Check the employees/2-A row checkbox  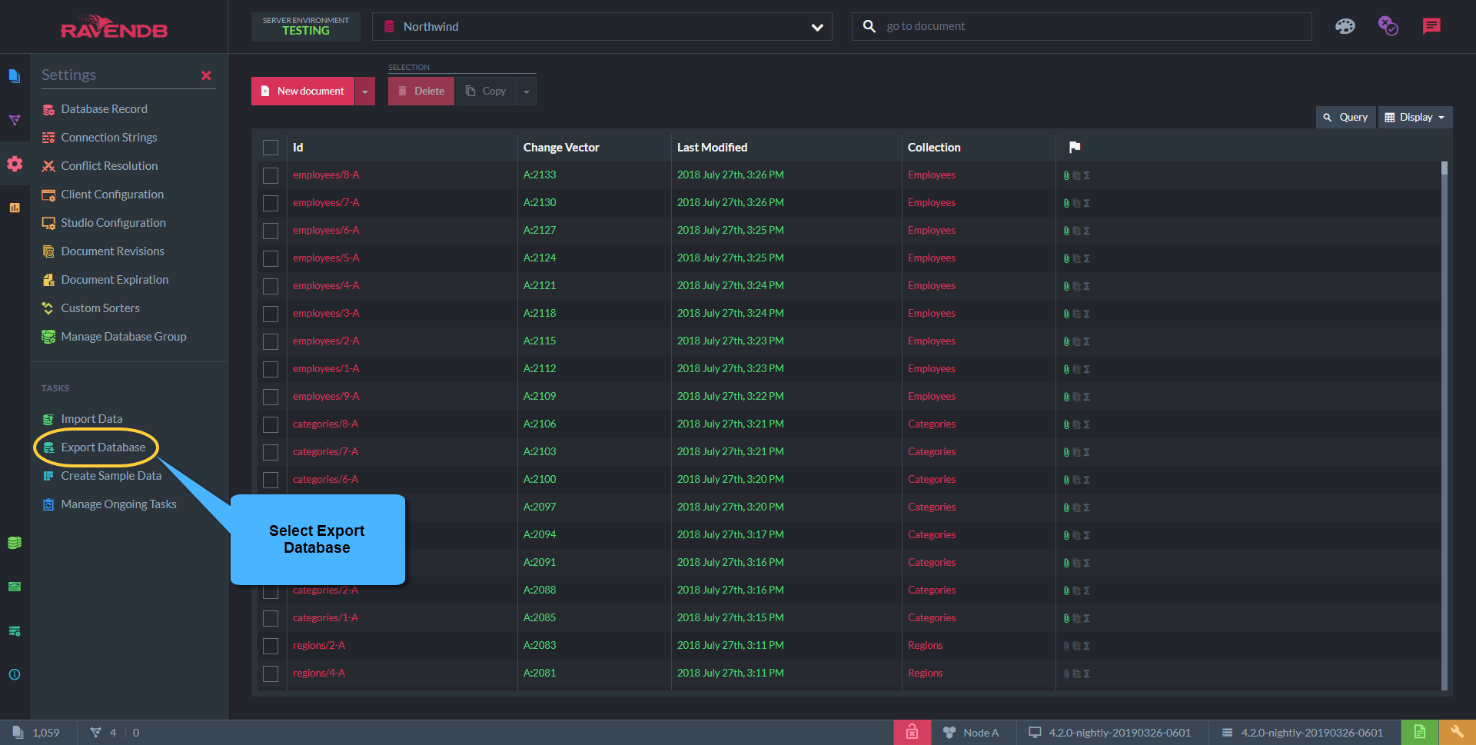click(271, 341)
